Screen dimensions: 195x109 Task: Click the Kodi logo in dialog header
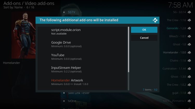155,20
